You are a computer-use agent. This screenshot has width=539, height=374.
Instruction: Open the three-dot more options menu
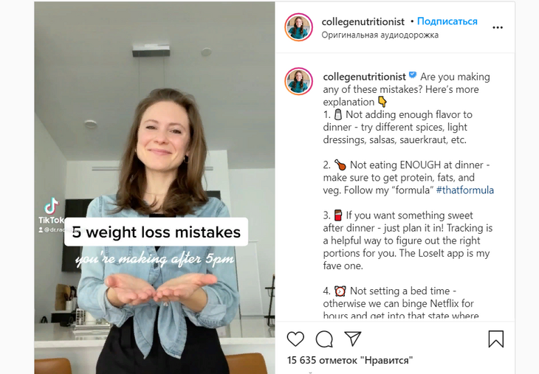(x=498, y=27)
